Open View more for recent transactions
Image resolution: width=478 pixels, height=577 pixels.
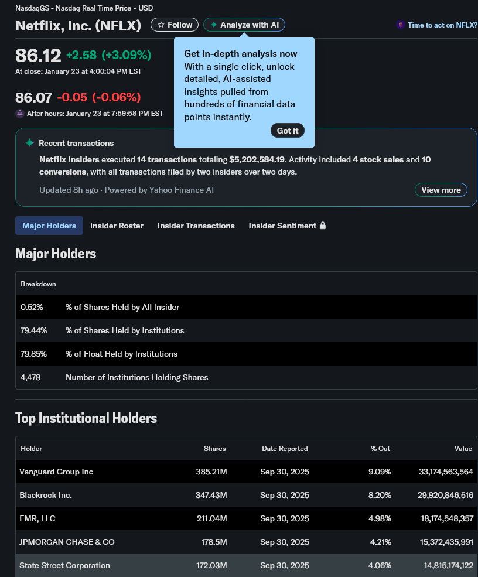coord(441,190)
